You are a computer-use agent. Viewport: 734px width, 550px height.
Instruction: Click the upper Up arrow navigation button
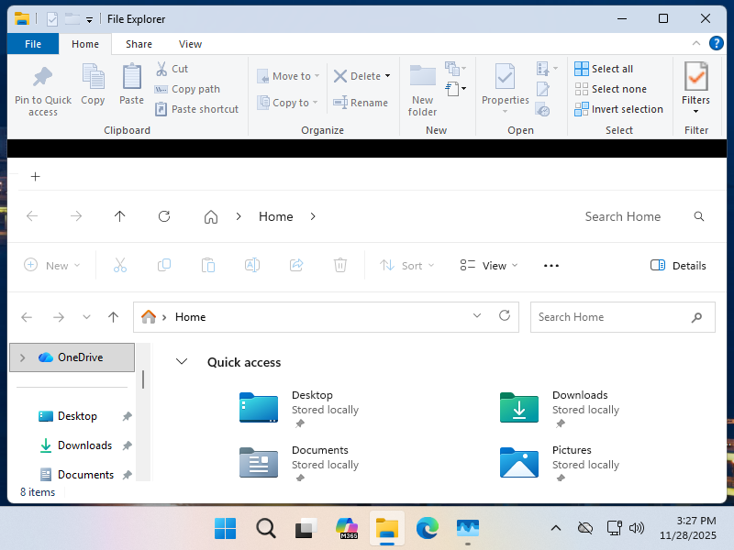tap(120, 216)
